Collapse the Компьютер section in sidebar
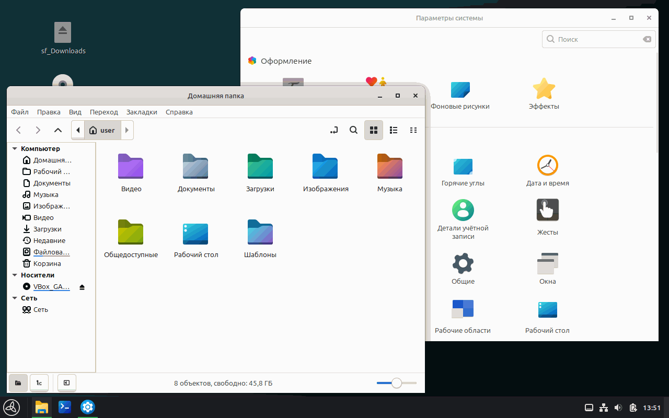The height and width of the screenshot is (418, 669). tap(15, 149)
